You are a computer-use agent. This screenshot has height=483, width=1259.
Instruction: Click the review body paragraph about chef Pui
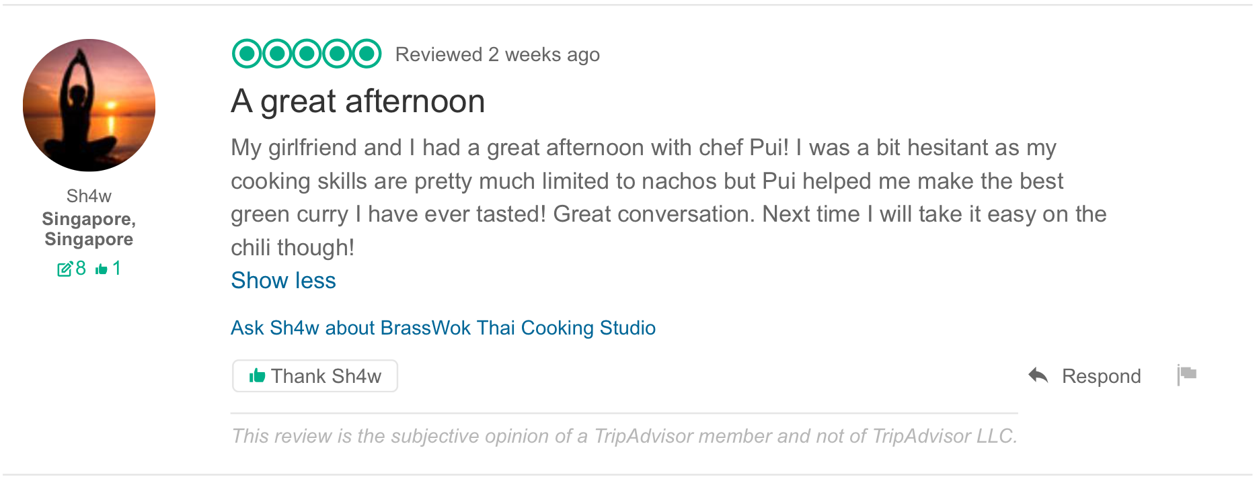tap(669, 197)
